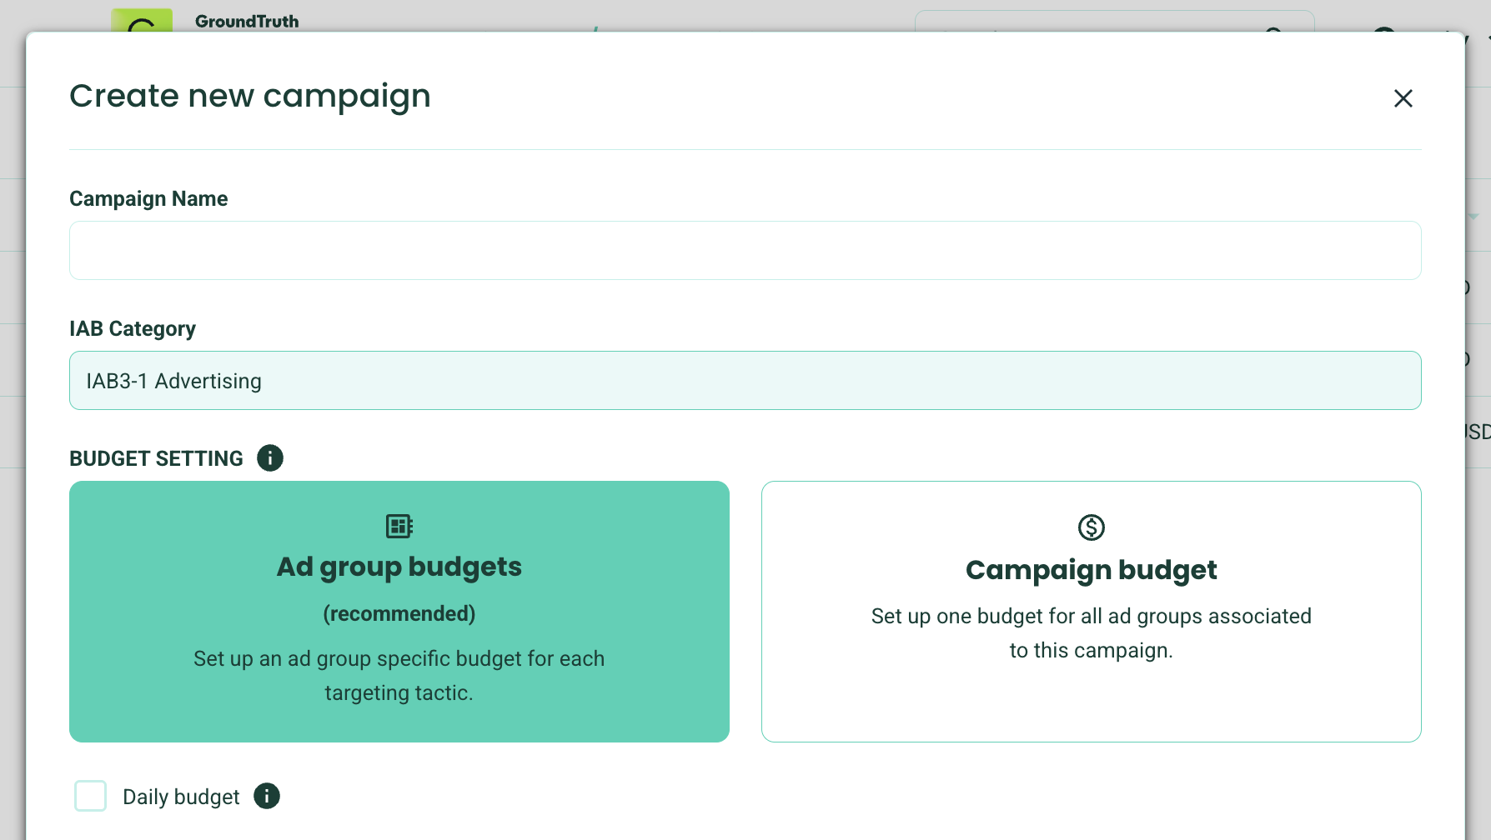Click the IAB3-1 Advertising selected value
This screenshot has width=1491, height=840.
tap(174, 381)
